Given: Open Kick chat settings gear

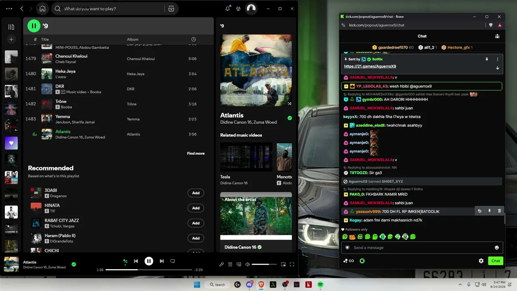Looking at the screenshot, I should pos(481,261).
